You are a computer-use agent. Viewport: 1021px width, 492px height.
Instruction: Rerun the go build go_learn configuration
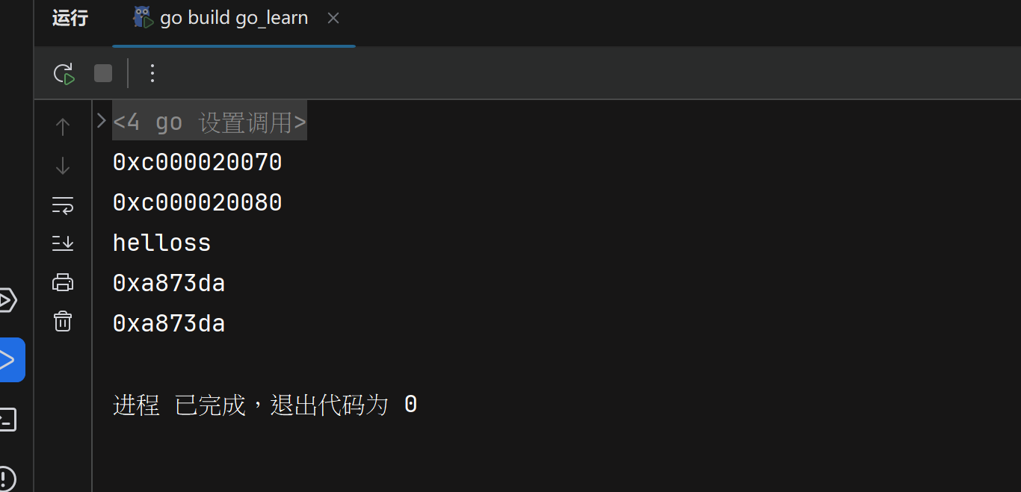[64, 73]
